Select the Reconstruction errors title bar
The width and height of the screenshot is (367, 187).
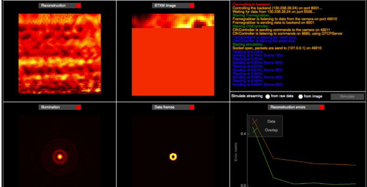pos(296,107)
